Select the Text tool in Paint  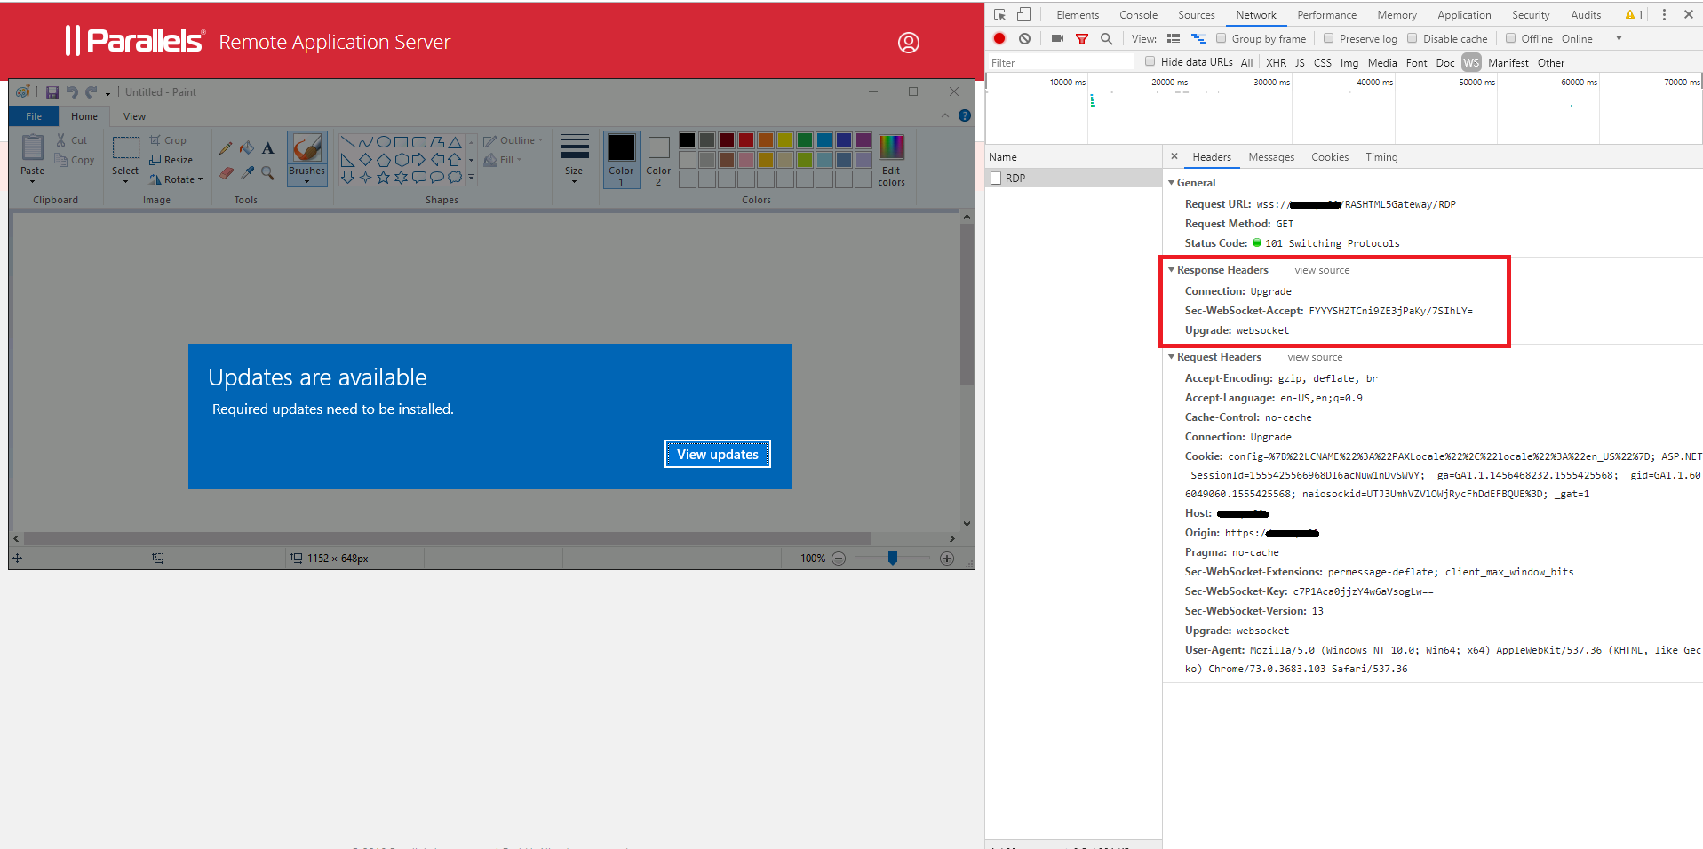267,147
